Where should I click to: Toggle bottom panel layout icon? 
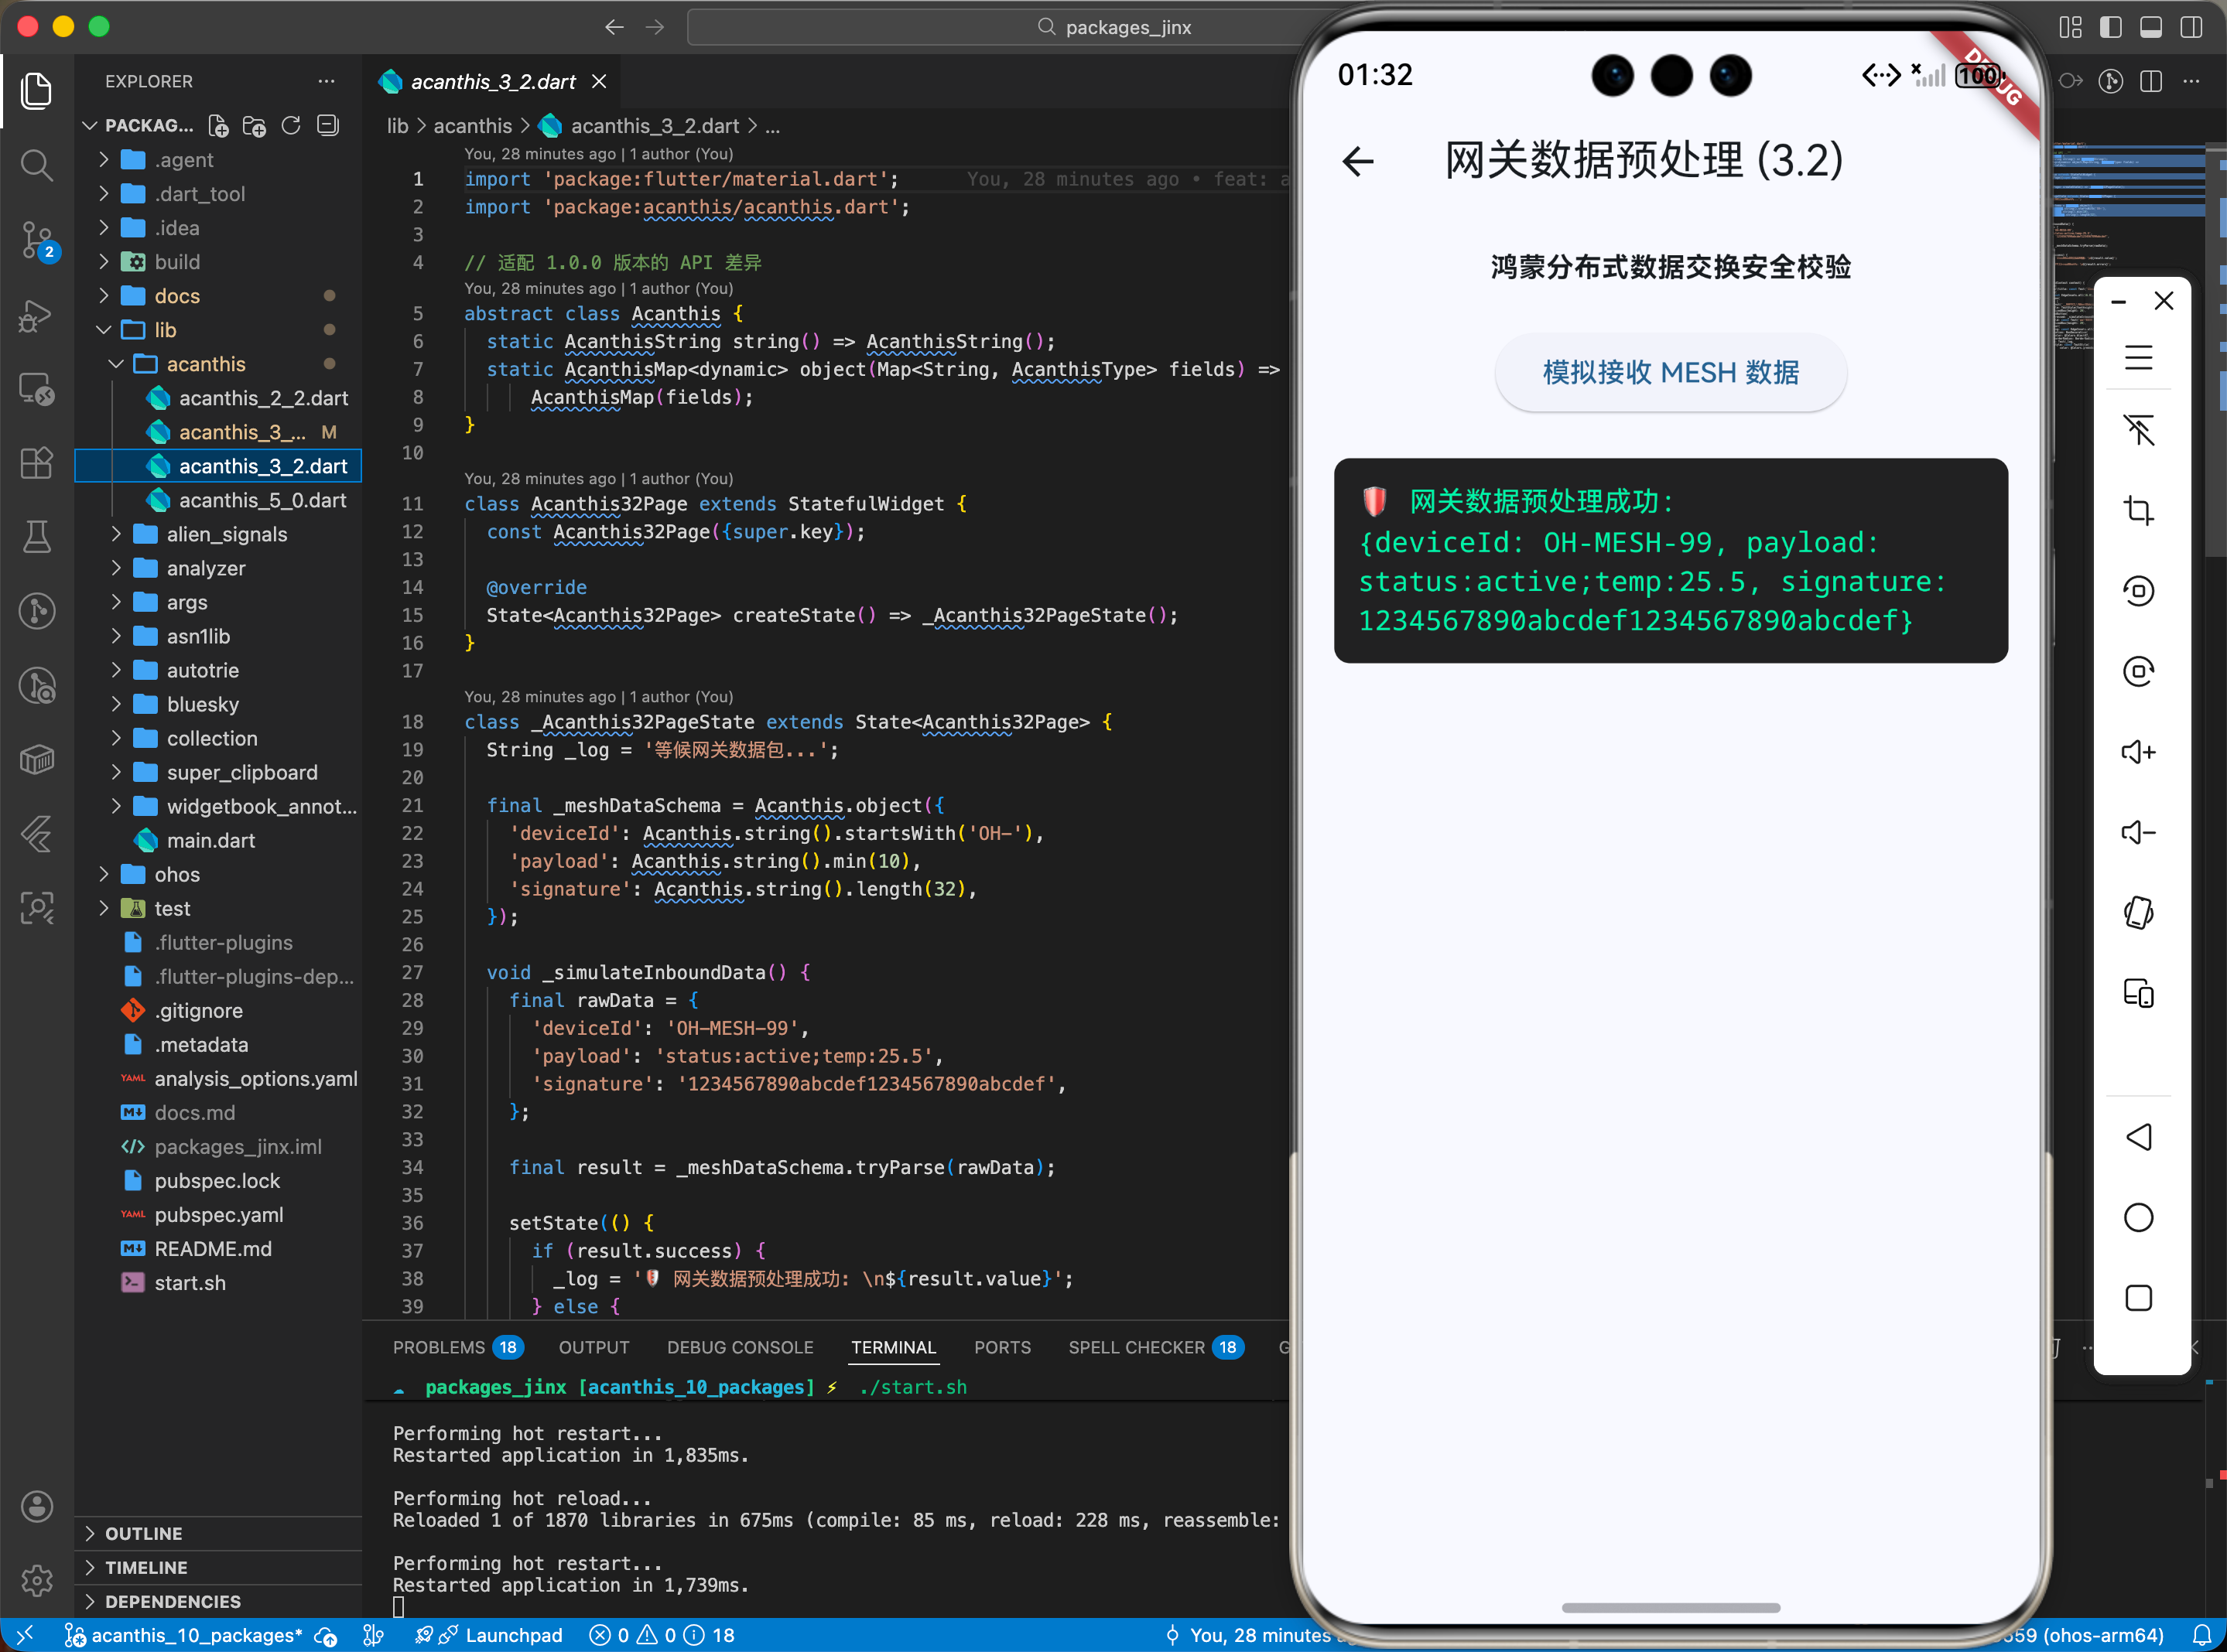[2151, 27]
